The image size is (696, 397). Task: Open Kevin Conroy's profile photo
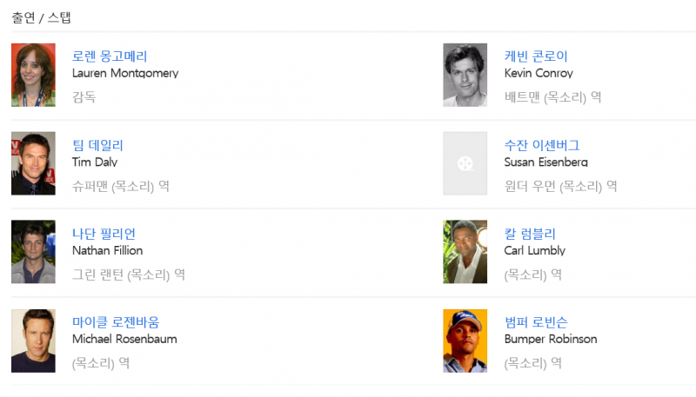click(x=465, y=75)
